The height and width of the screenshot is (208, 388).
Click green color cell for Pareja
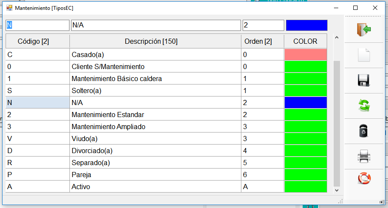(x=306, y=175)
